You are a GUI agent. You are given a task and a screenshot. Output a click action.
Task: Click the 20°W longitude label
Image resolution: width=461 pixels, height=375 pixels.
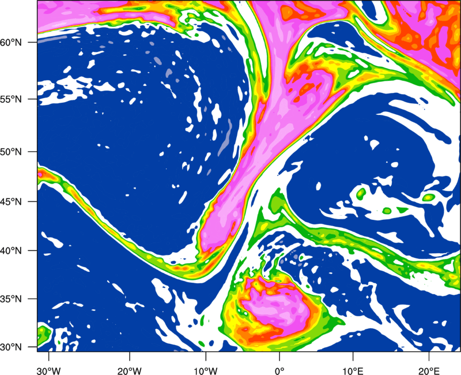point(129,371)
